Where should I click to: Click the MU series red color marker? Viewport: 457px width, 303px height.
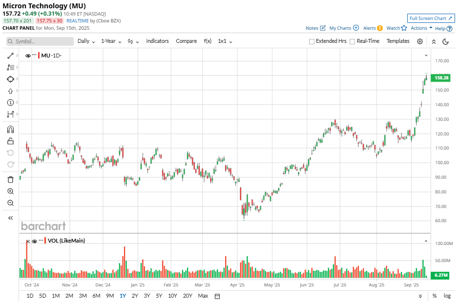point(39,56)
